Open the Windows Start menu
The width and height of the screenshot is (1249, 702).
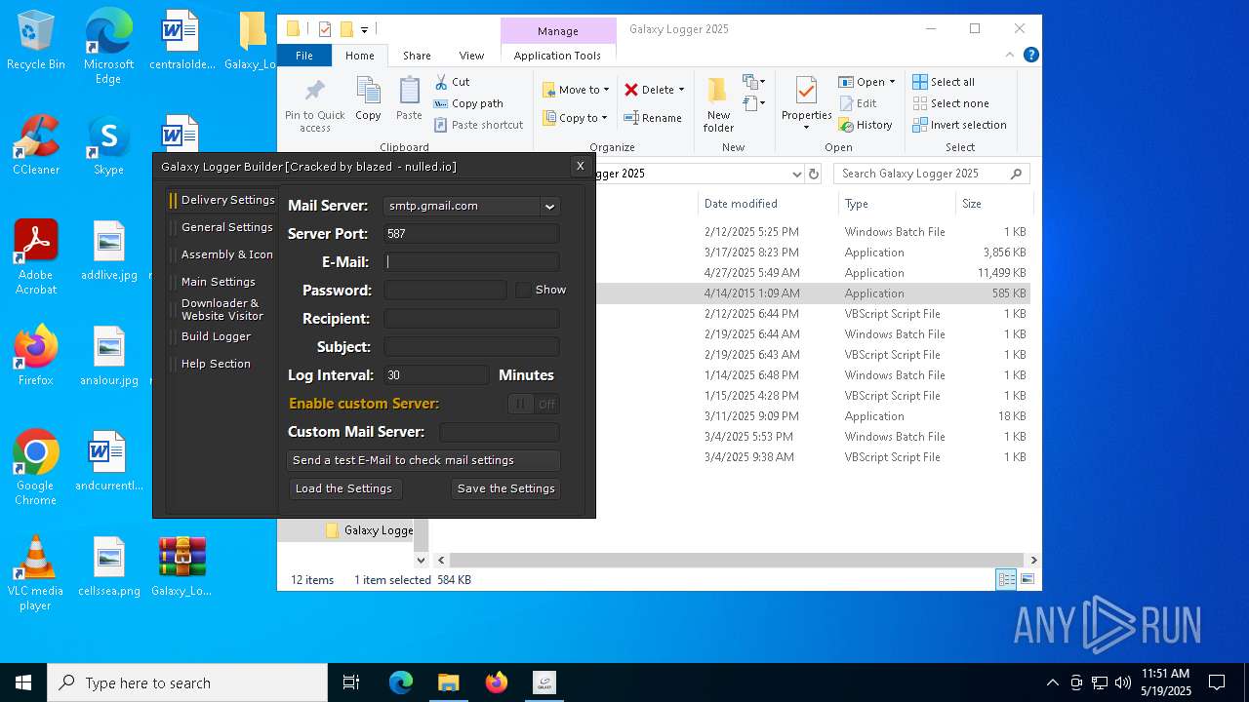click(23, 682)
